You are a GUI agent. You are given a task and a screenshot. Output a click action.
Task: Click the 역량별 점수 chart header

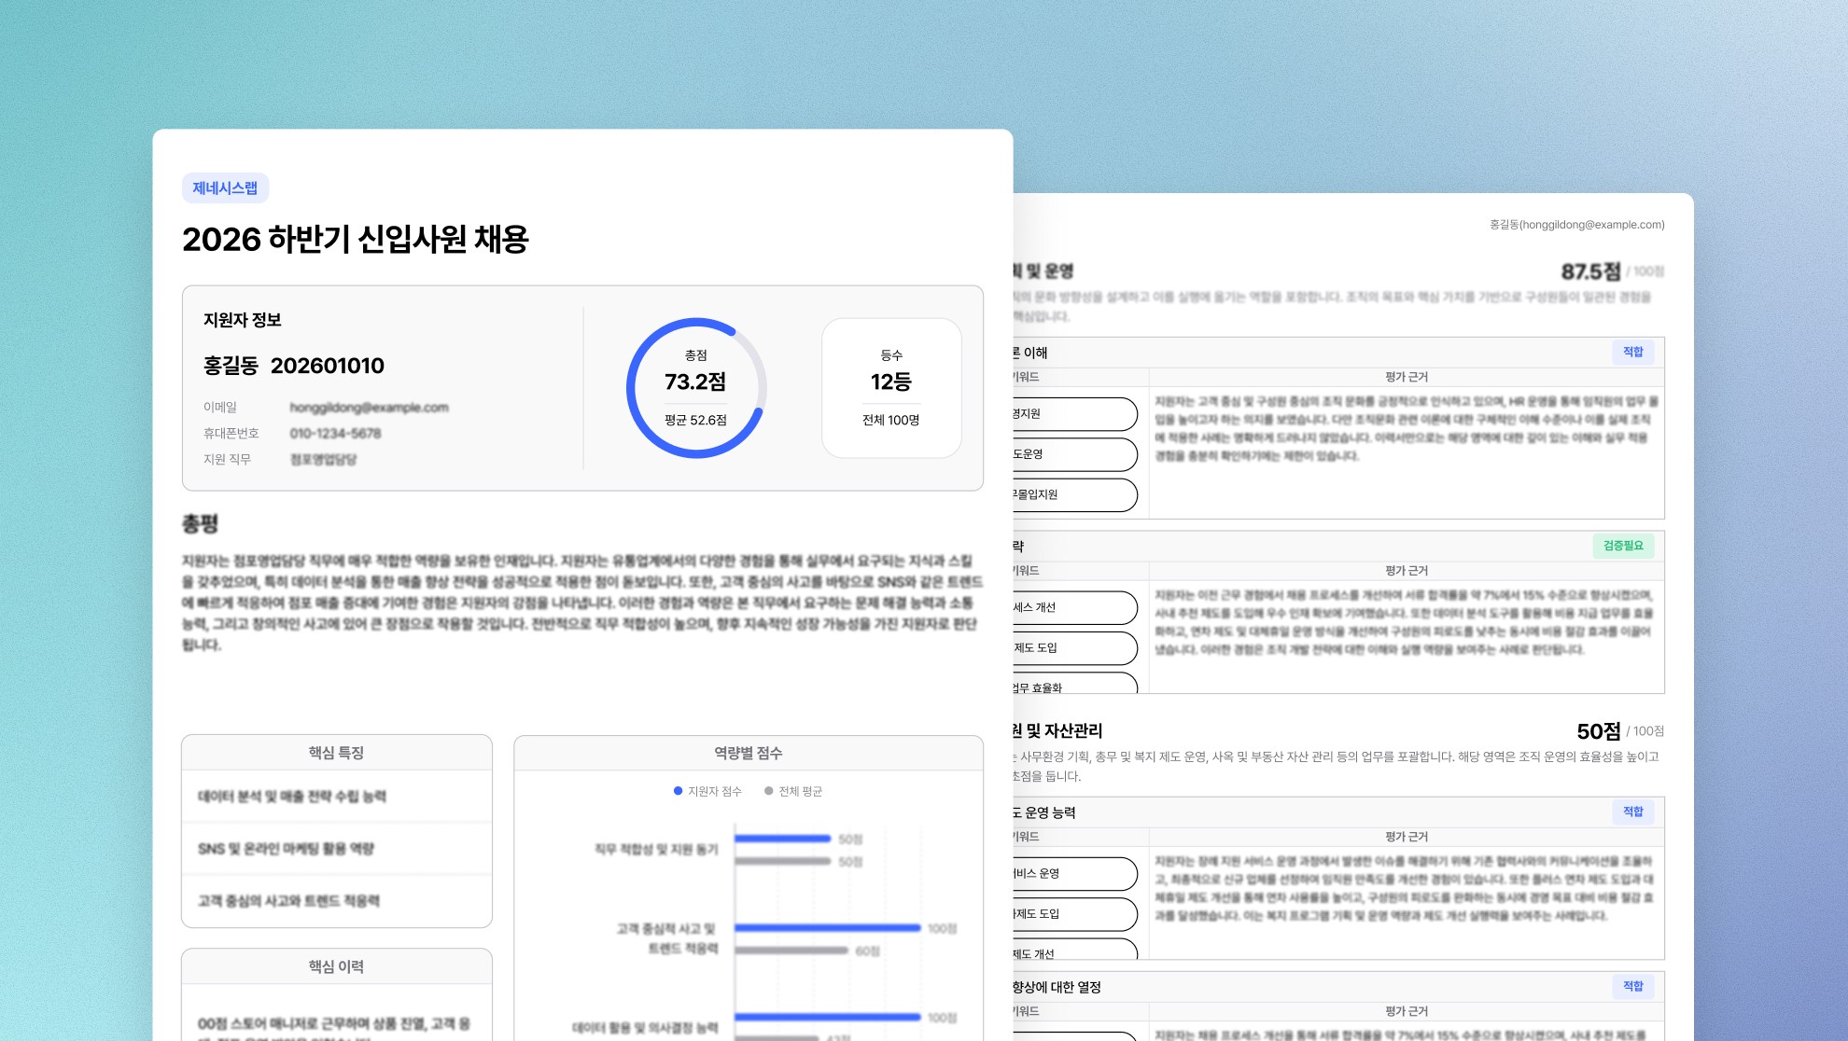click(x=748, y=753)
